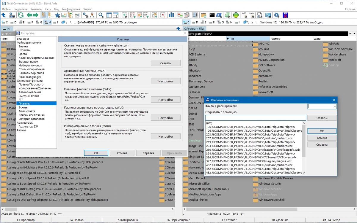This screenshot has height=223, width=357.
Task: Open the black command prompt toolbar icon
Action: tap(212, 15)
